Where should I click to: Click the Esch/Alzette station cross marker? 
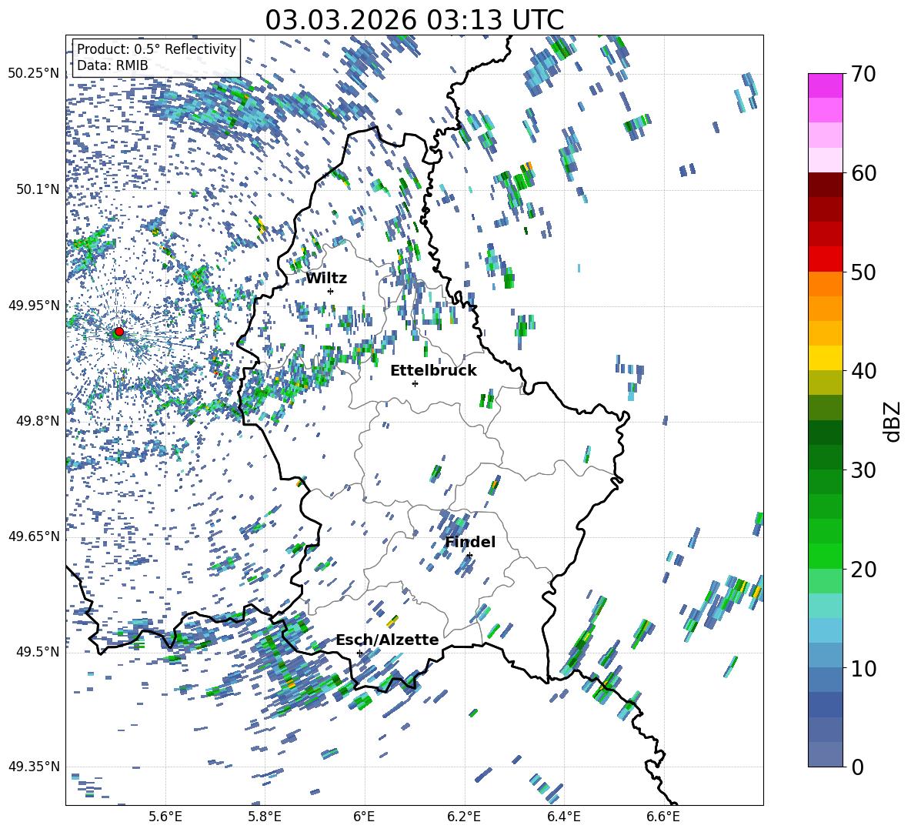pyautogui.click(x=359, y=653)
